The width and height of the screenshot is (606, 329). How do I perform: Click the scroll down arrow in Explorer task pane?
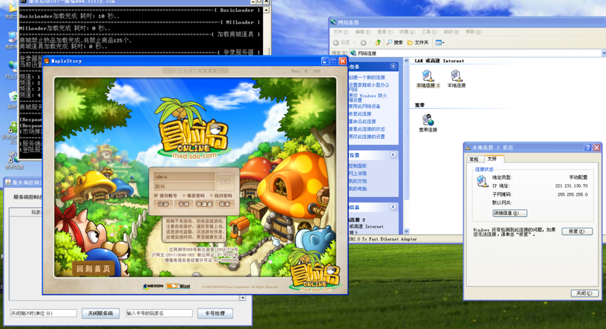tap(406, 231)
